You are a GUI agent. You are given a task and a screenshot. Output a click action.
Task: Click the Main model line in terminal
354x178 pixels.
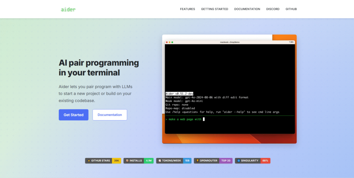coord(207,97)
